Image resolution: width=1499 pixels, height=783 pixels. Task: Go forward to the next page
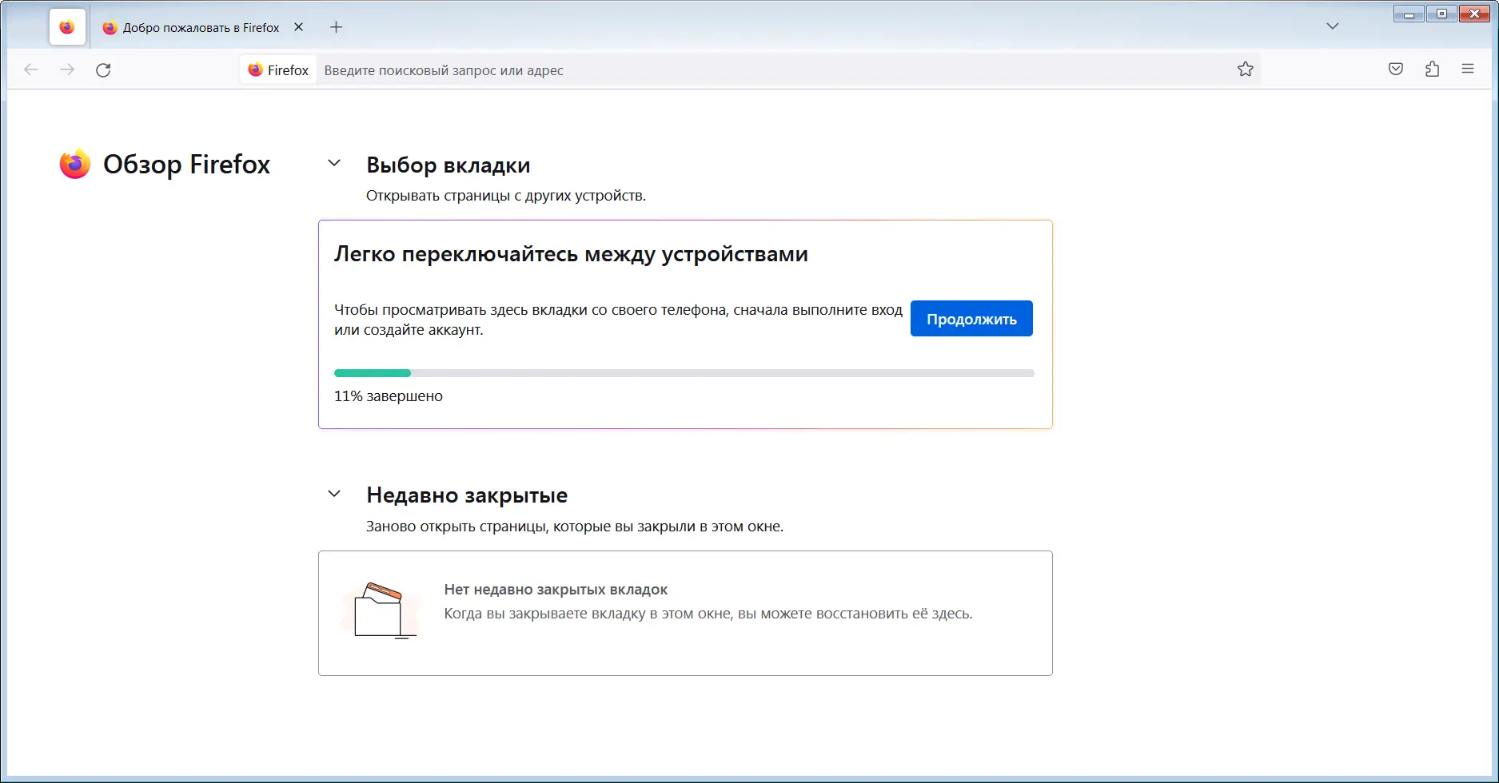tap(67, 70)
